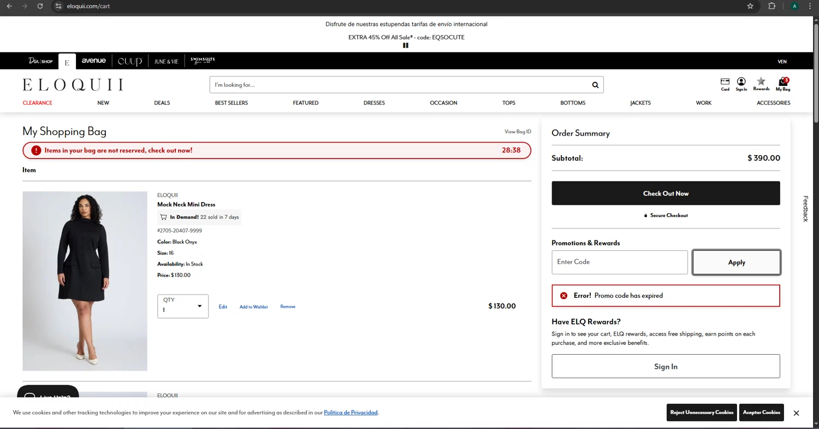Open the FEATURED menu
Viewport: 819px width, 429px height.
pyautogui.click(x=306, y=103)
